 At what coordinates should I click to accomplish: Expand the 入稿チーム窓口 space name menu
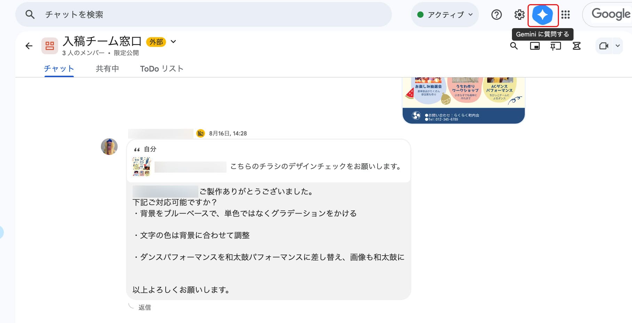tap(173, 42)
